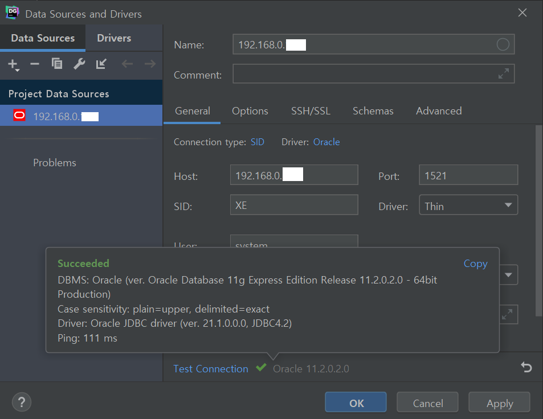Remove selected data source with minus icon
Image resolution: width=543 pixels, height=419 pixels.
click(x=35, y=64)
